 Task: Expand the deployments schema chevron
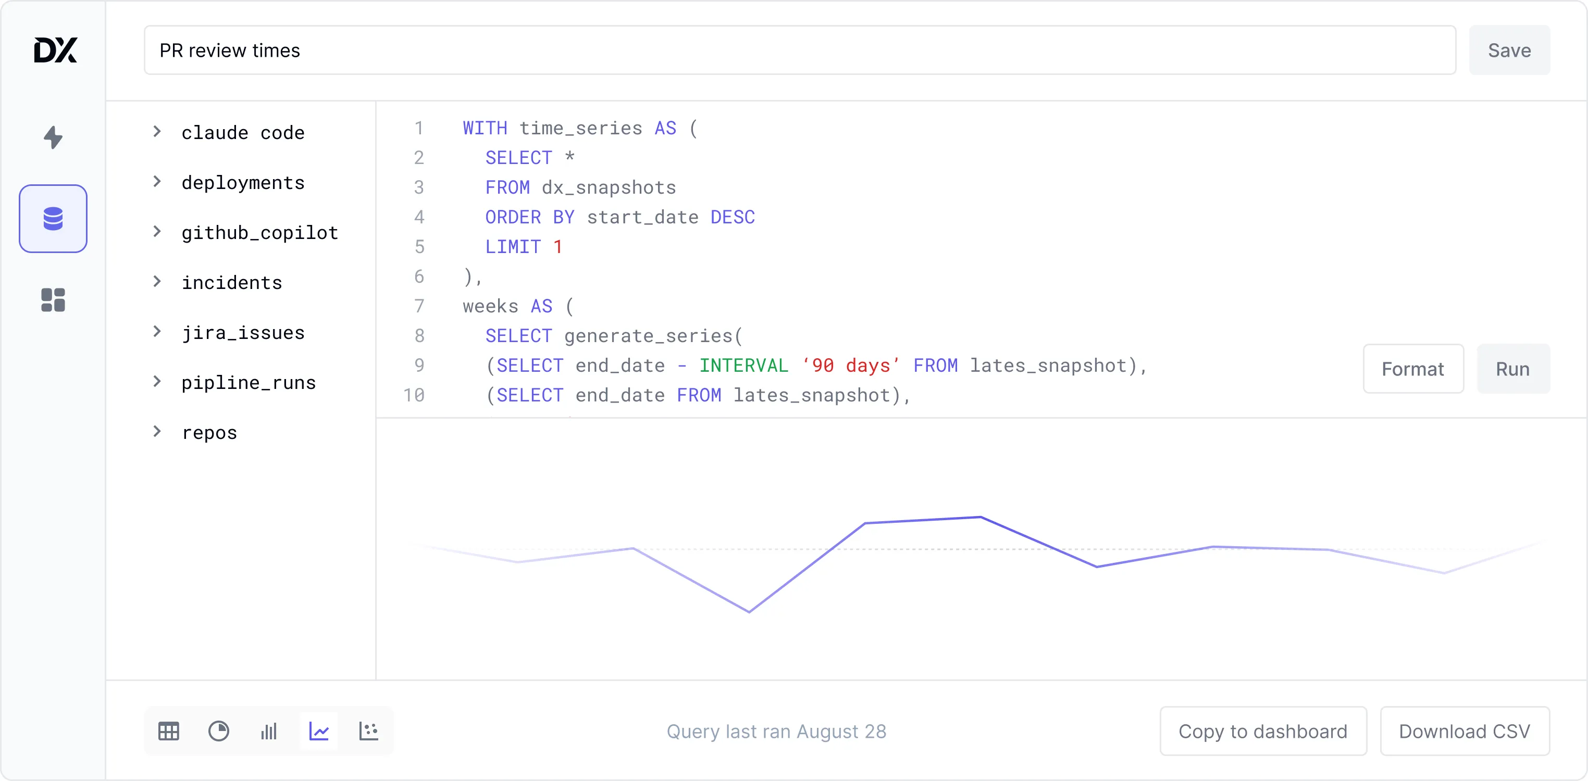click(157, 182)
